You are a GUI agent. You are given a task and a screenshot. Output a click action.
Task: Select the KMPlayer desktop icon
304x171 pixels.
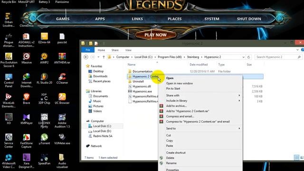point(27,119)
